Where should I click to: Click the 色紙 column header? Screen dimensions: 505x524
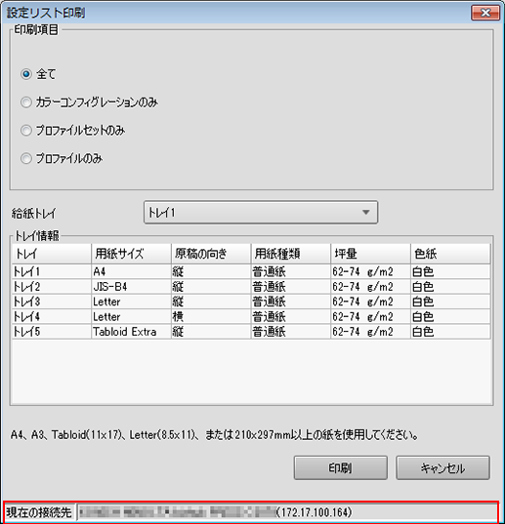click(x=450, y=254)
